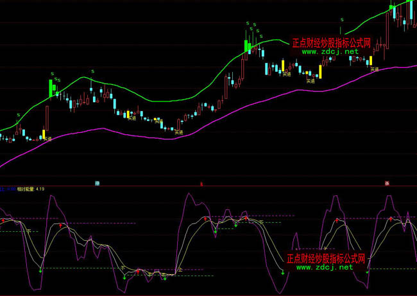Click the cyan marker icon on the divider bar
This screenshot has width=417, height=296.
98,184
